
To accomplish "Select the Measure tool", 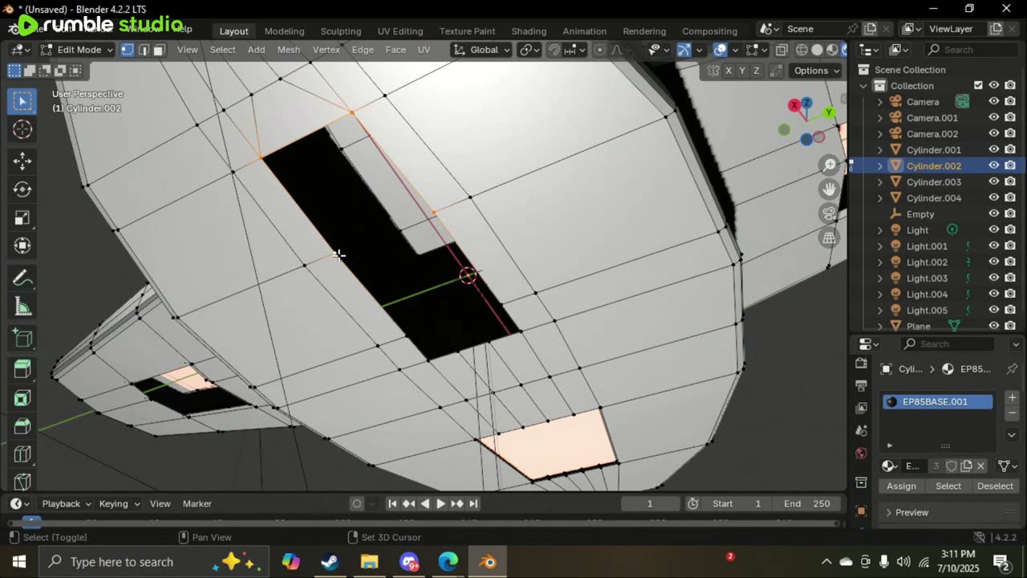I will (x=22, y=307).
